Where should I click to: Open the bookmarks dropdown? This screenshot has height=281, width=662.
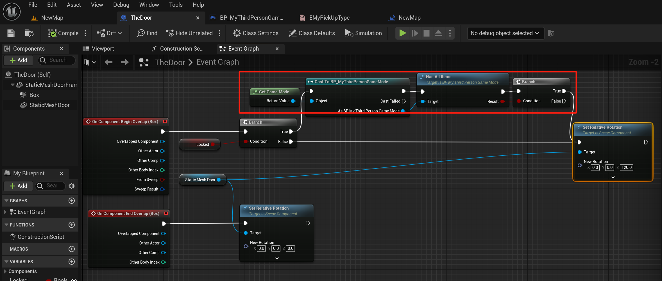click(x=90, y=62)
